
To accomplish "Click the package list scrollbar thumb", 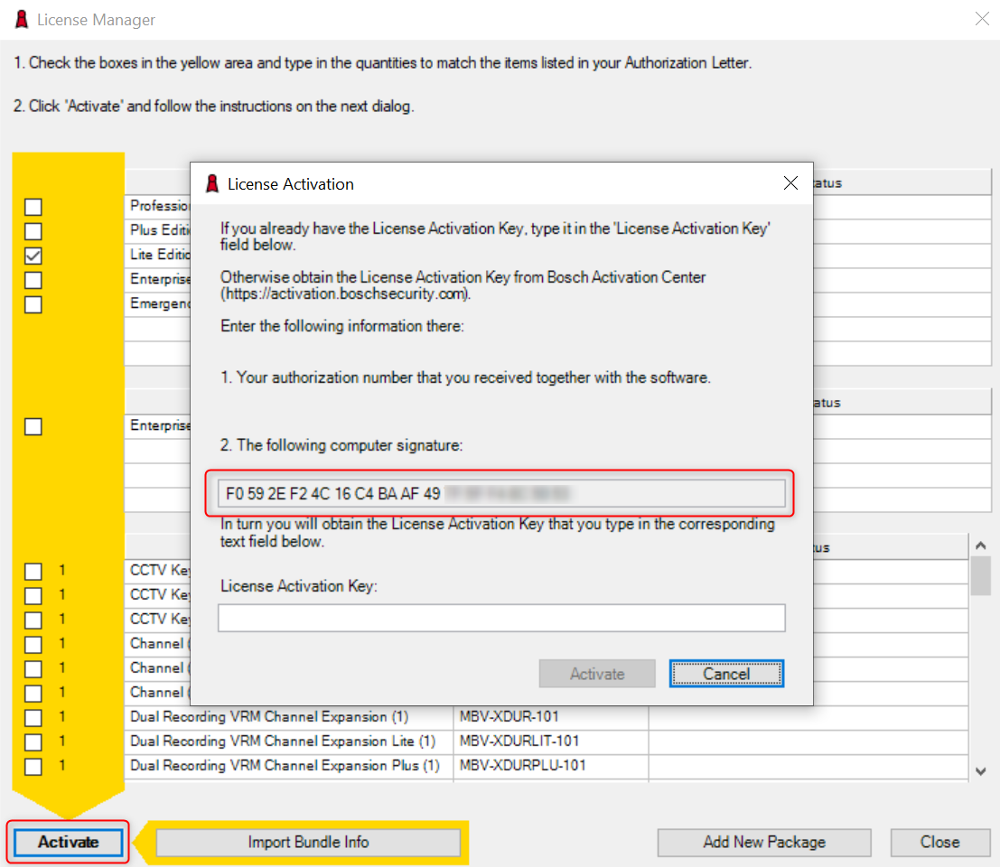I will (x=980, y=576).
